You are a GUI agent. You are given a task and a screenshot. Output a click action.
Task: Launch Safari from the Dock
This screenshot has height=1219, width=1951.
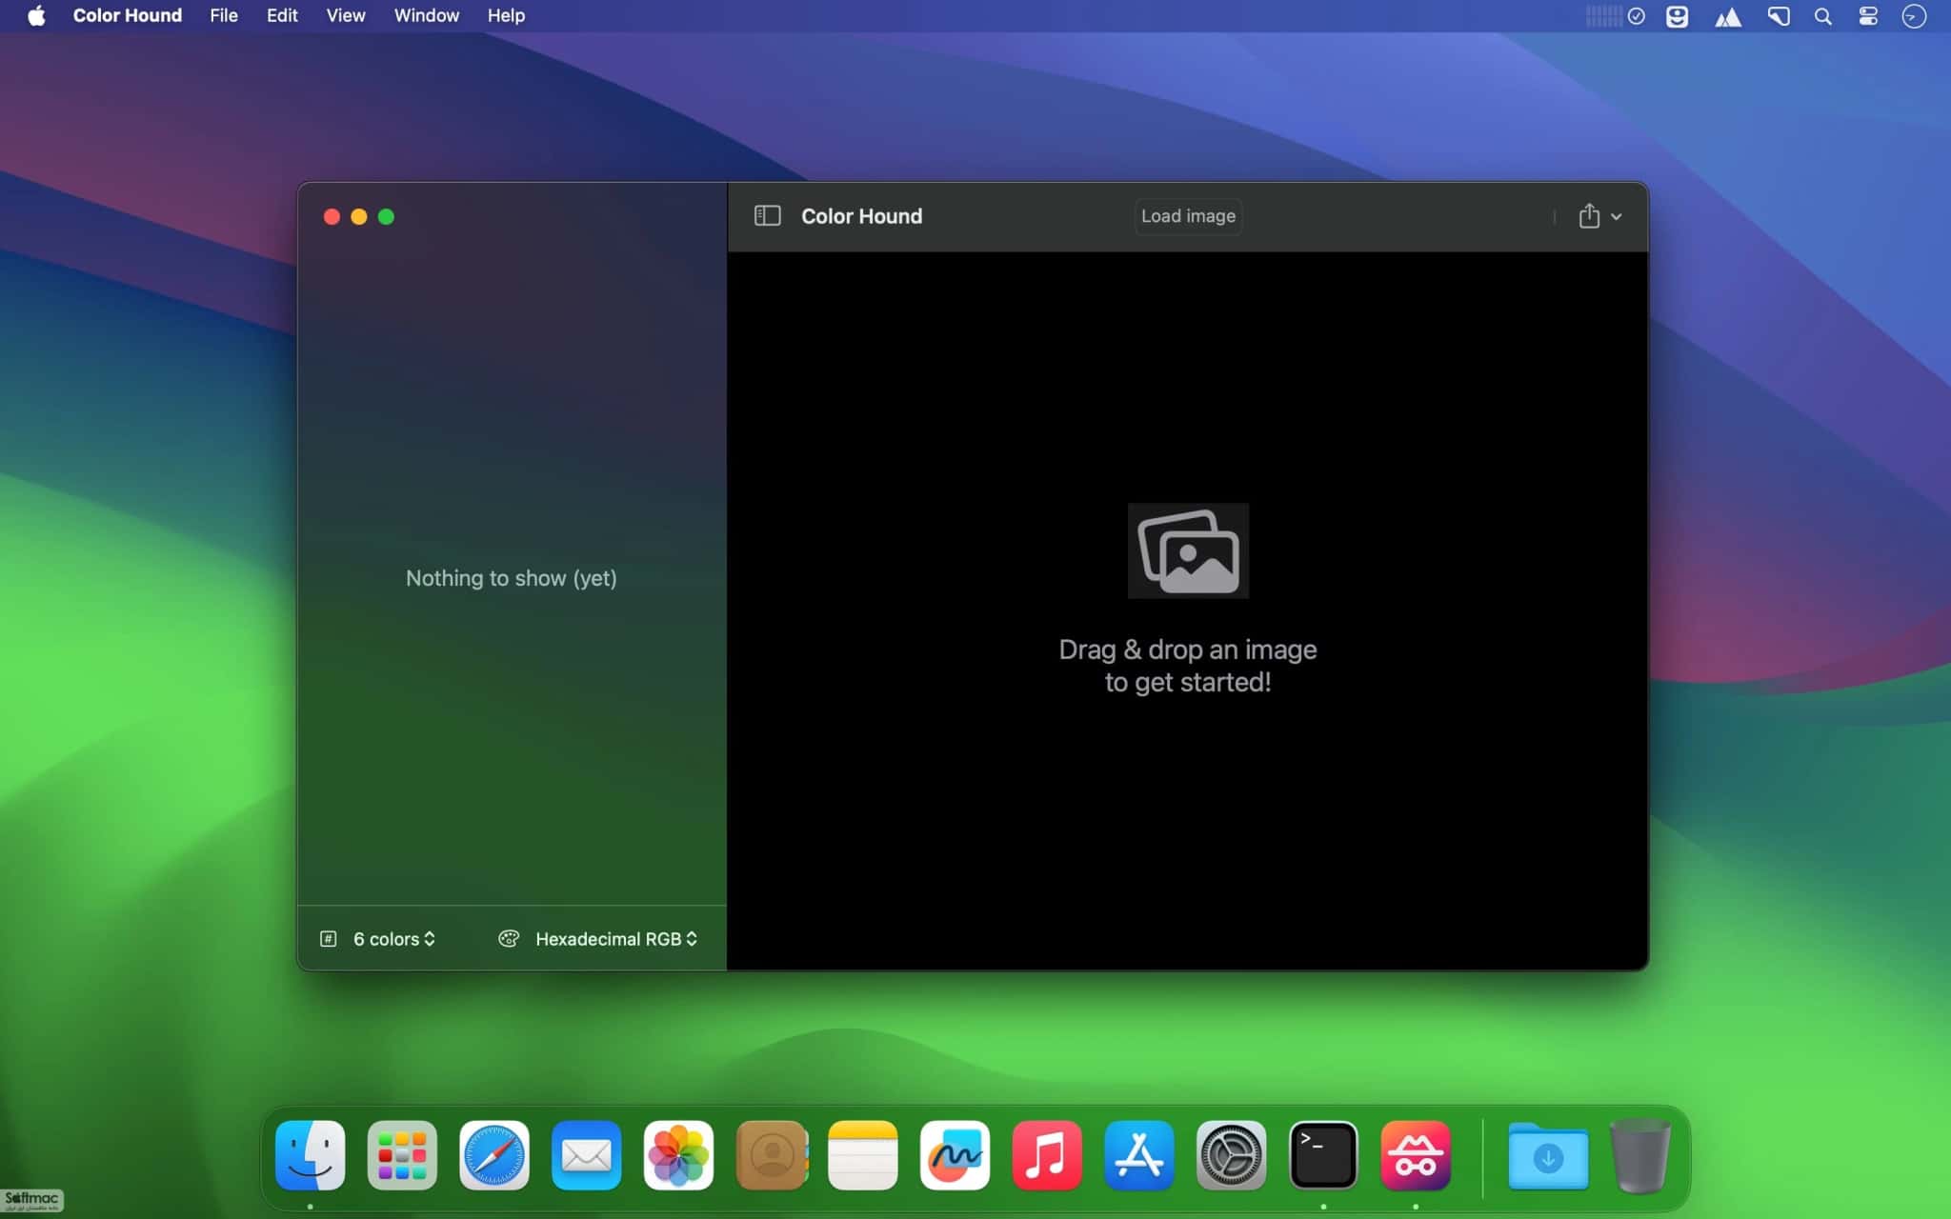pos(494,1155)
